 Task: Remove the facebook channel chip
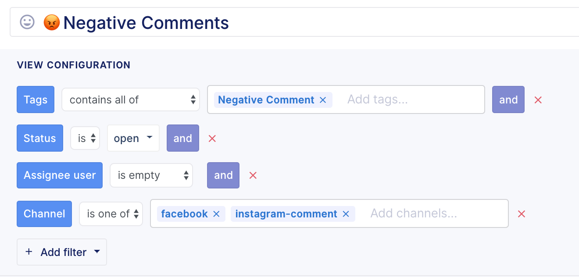[x=216, y=214]
